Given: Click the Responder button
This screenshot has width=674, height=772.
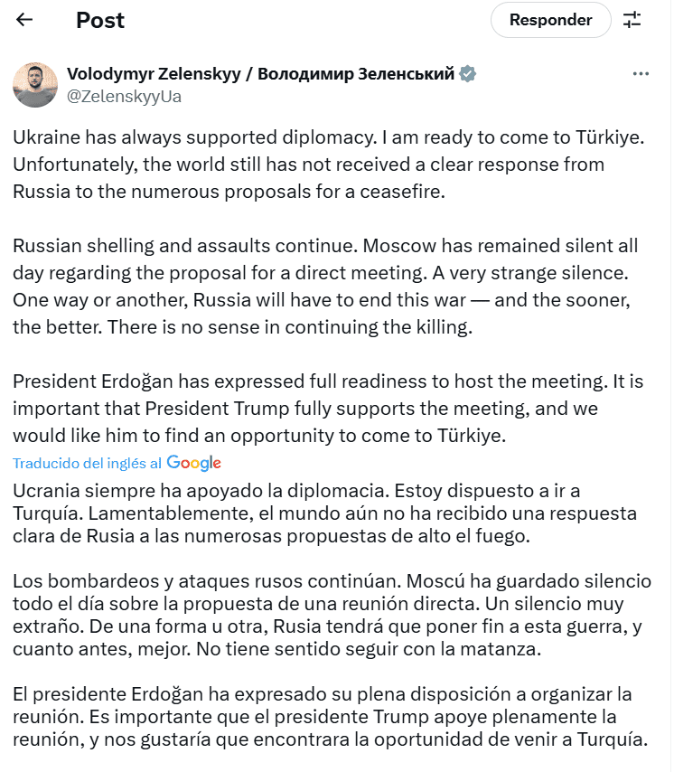Looking at the screenshot, I should pos(550,20).
